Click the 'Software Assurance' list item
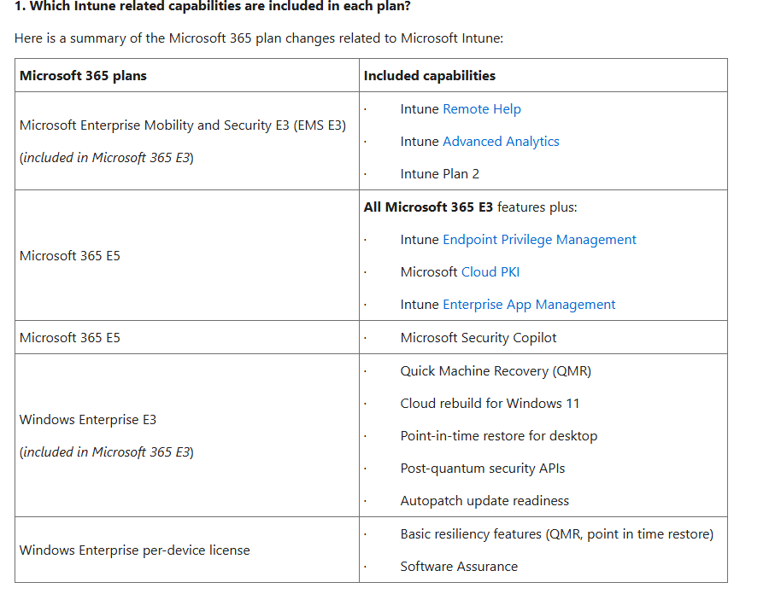781x594 pixels. [x=458, y=567]
